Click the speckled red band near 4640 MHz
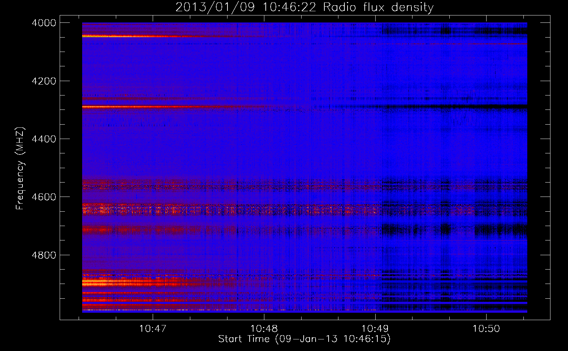568x351 pixels. tap(176, 210)
